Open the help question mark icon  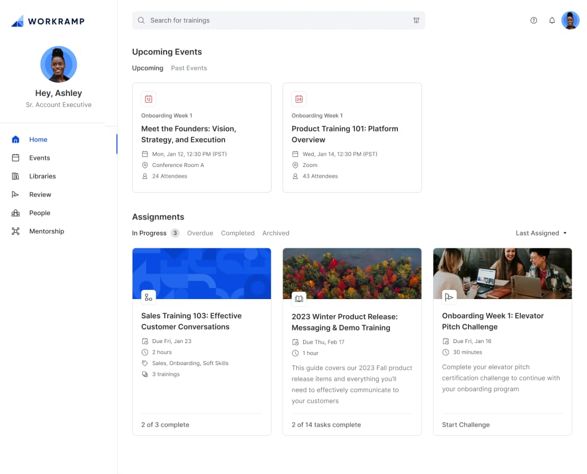(x=533, y=20)
